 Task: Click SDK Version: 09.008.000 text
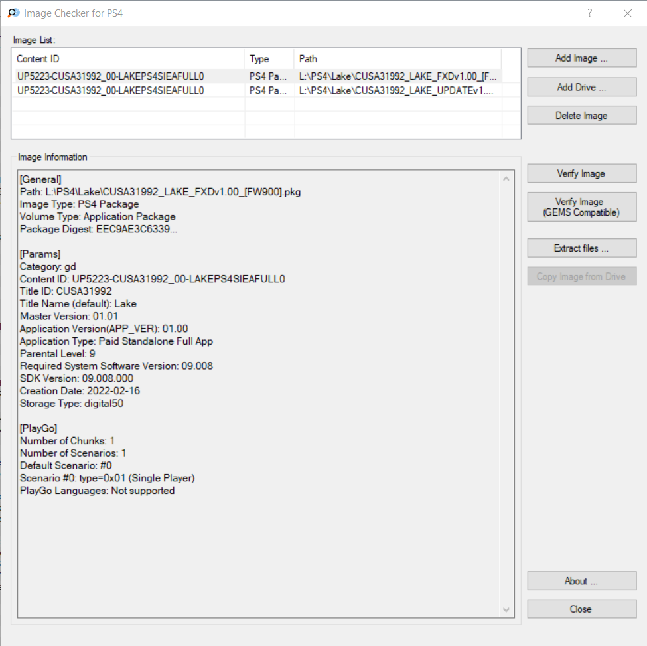point(77,378)
